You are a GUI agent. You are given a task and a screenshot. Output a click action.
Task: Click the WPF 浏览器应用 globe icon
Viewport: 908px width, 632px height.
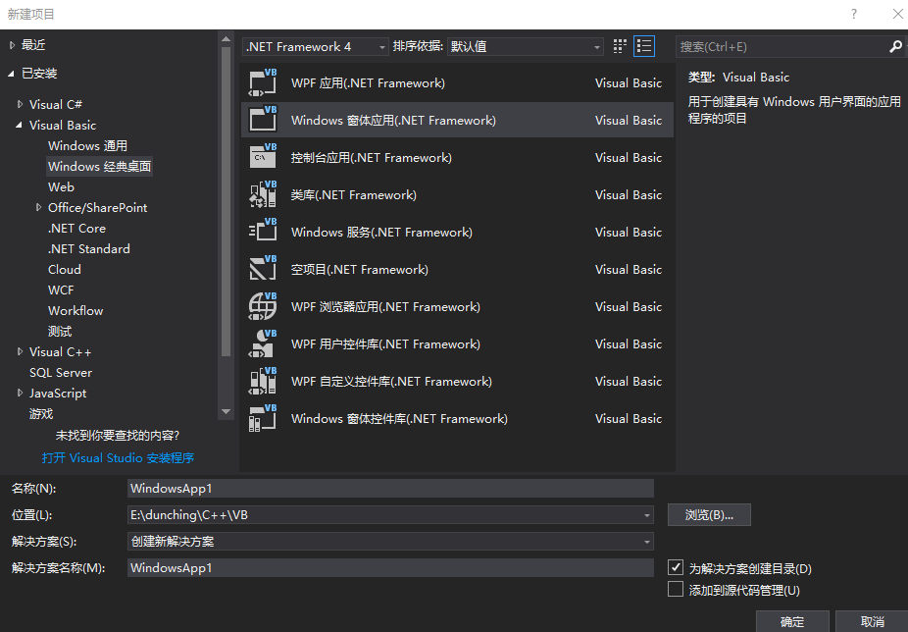coord(263,307)
